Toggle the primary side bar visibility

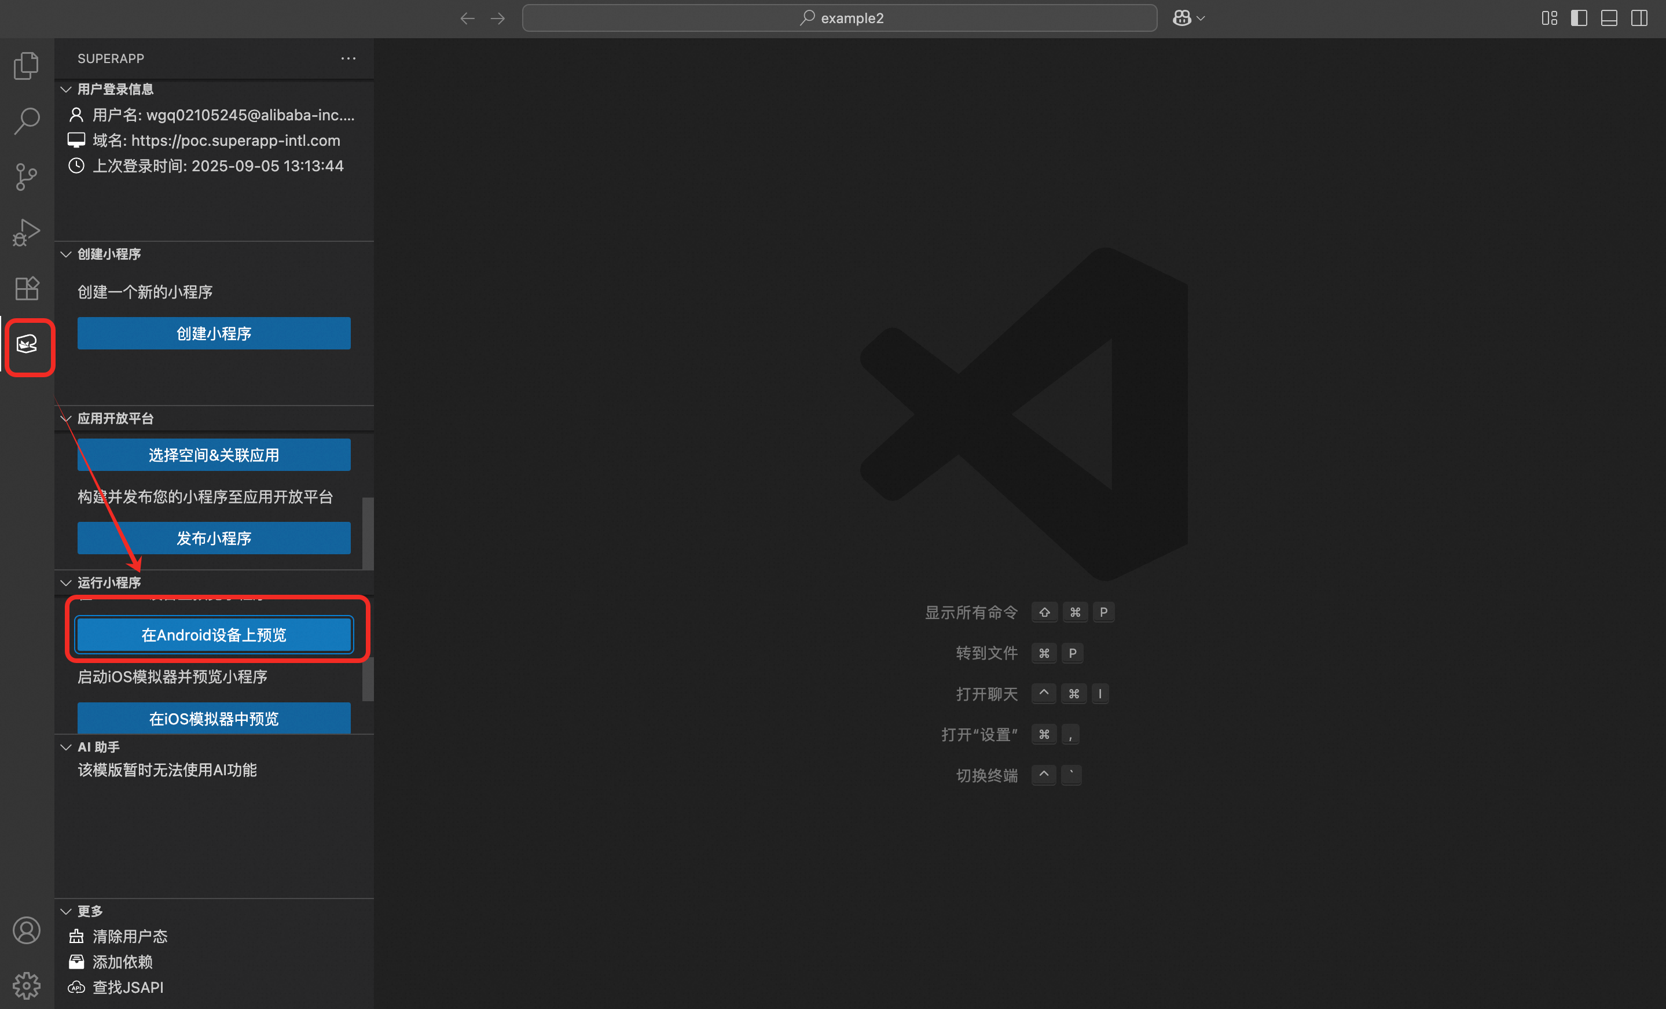[1579, 19]
